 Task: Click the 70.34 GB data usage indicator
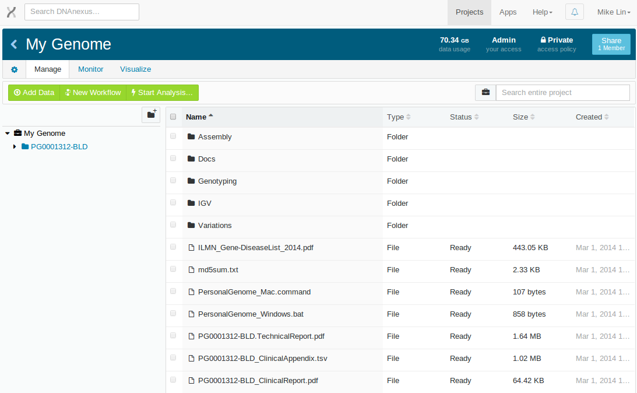point(455,44)
